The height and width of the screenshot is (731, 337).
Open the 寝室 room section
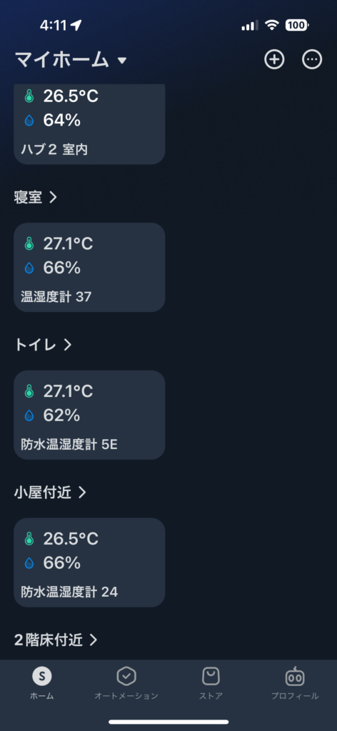(36, 197)
